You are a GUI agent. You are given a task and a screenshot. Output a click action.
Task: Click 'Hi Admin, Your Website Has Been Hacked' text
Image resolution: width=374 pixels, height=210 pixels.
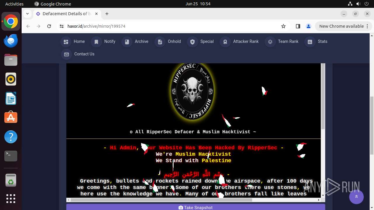pyautogui.click(x=193, y=148)
